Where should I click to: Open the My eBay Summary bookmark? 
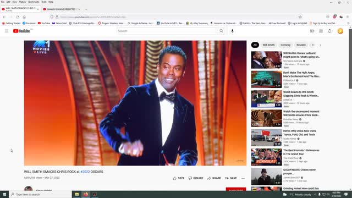pyautogui.click(x=197, y=23)
